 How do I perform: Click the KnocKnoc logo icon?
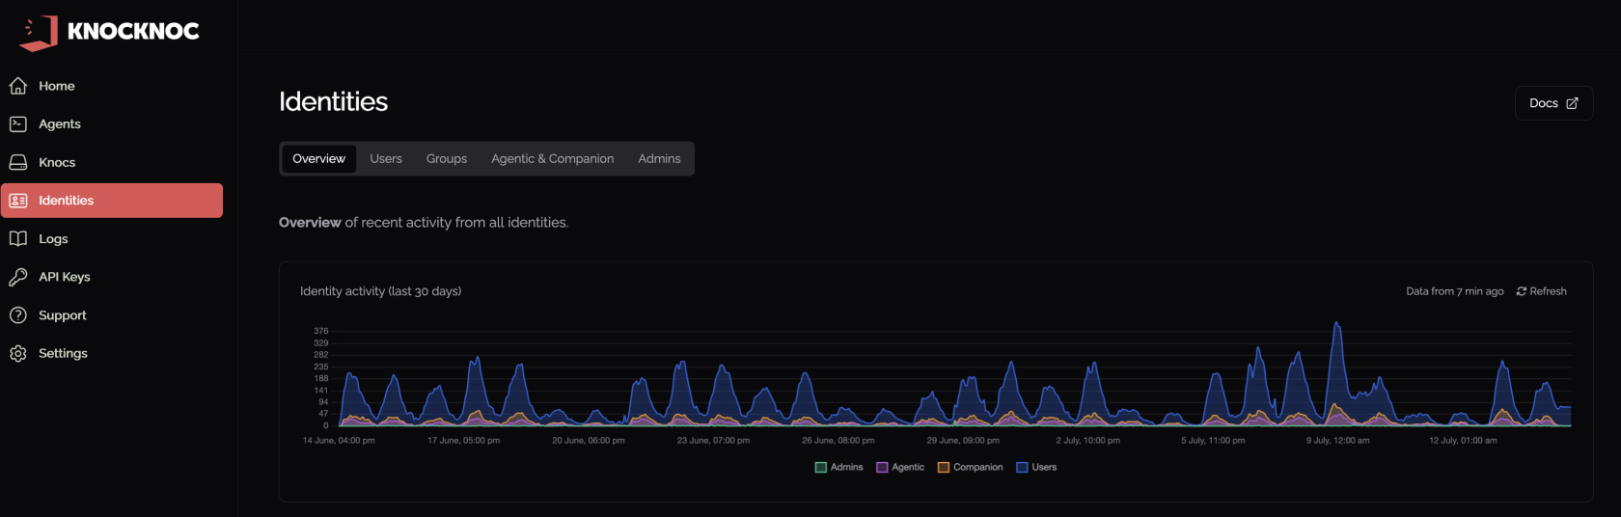pos(40,32)
